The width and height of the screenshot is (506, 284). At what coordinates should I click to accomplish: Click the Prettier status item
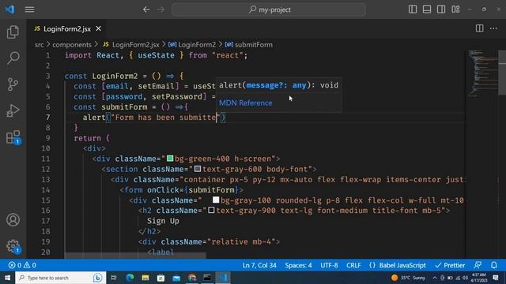click(x=450, y=265)
